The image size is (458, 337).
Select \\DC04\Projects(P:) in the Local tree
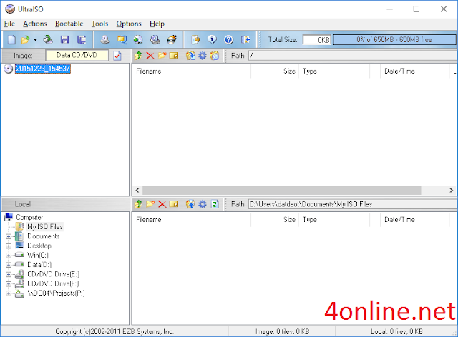pos(56,293)
